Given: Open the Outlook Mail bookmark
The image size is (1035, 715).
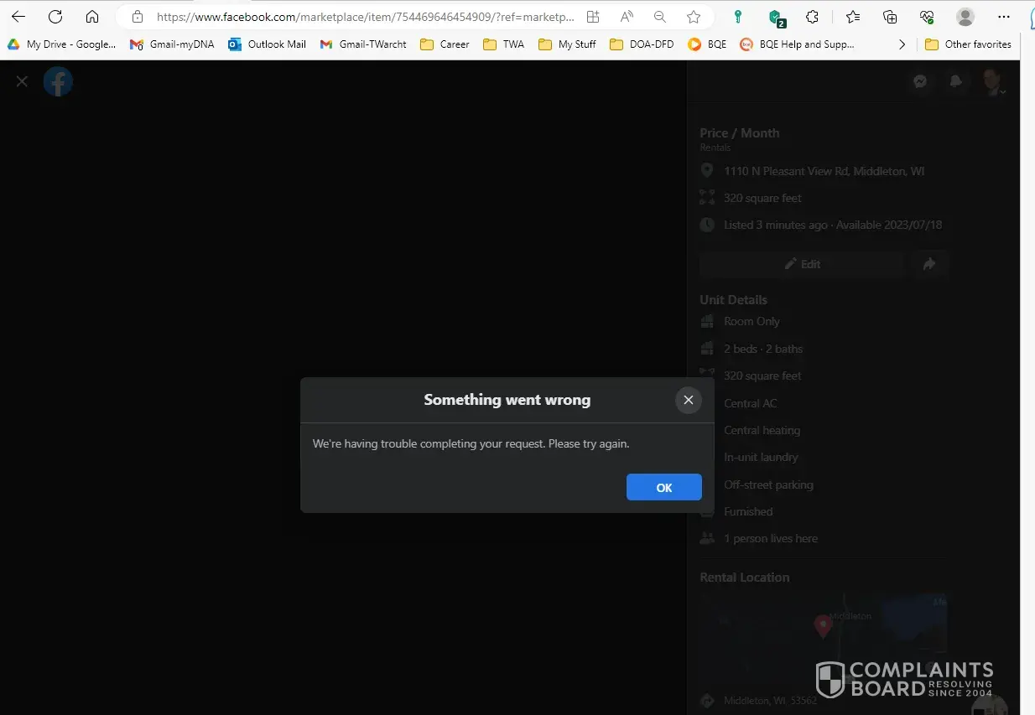Looking at the screenshot, I should pos(267,44).
